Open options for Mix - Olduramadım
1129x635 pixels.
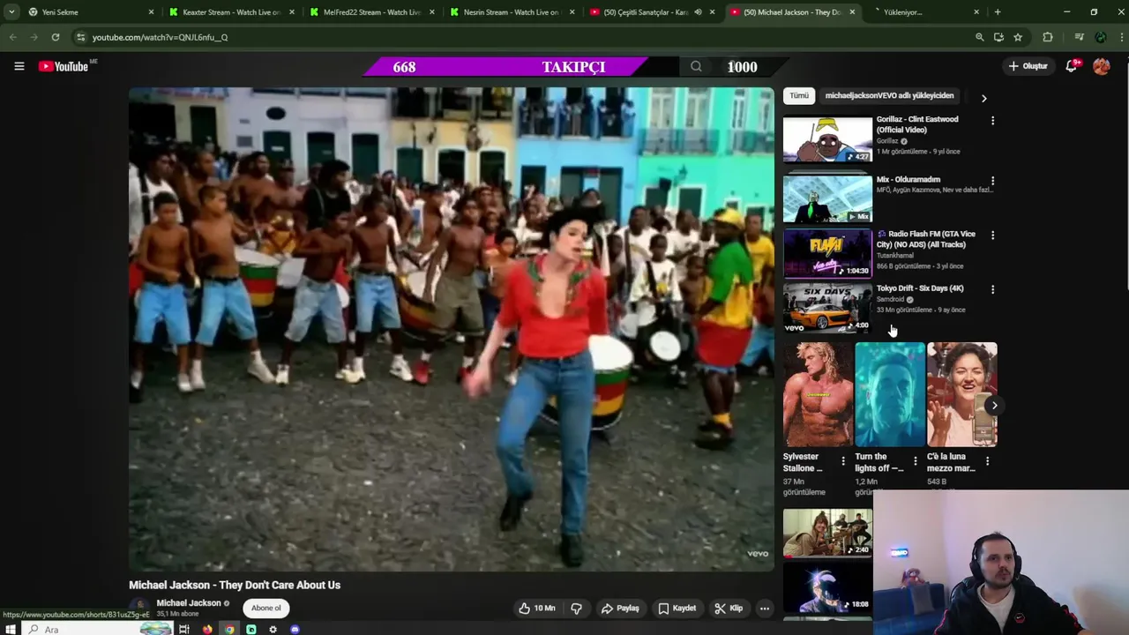tap(992, 181)
